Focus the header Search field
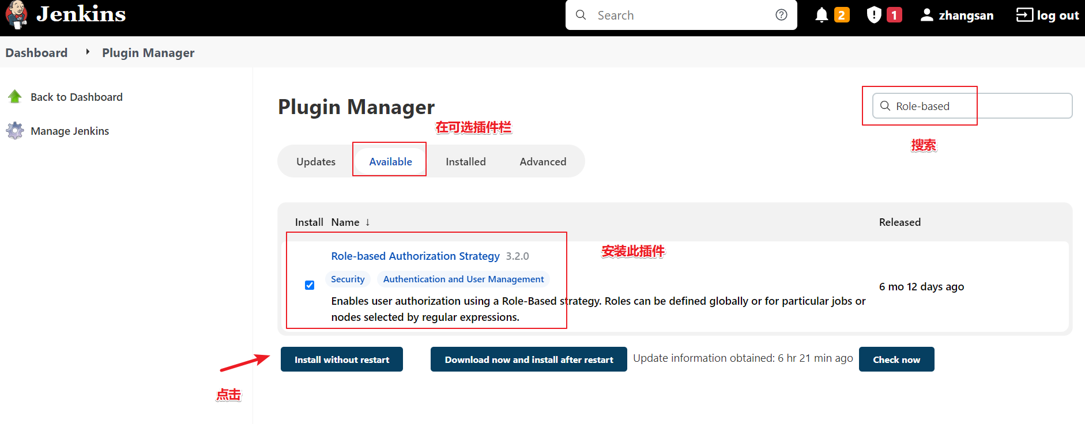 coord(681,15)
